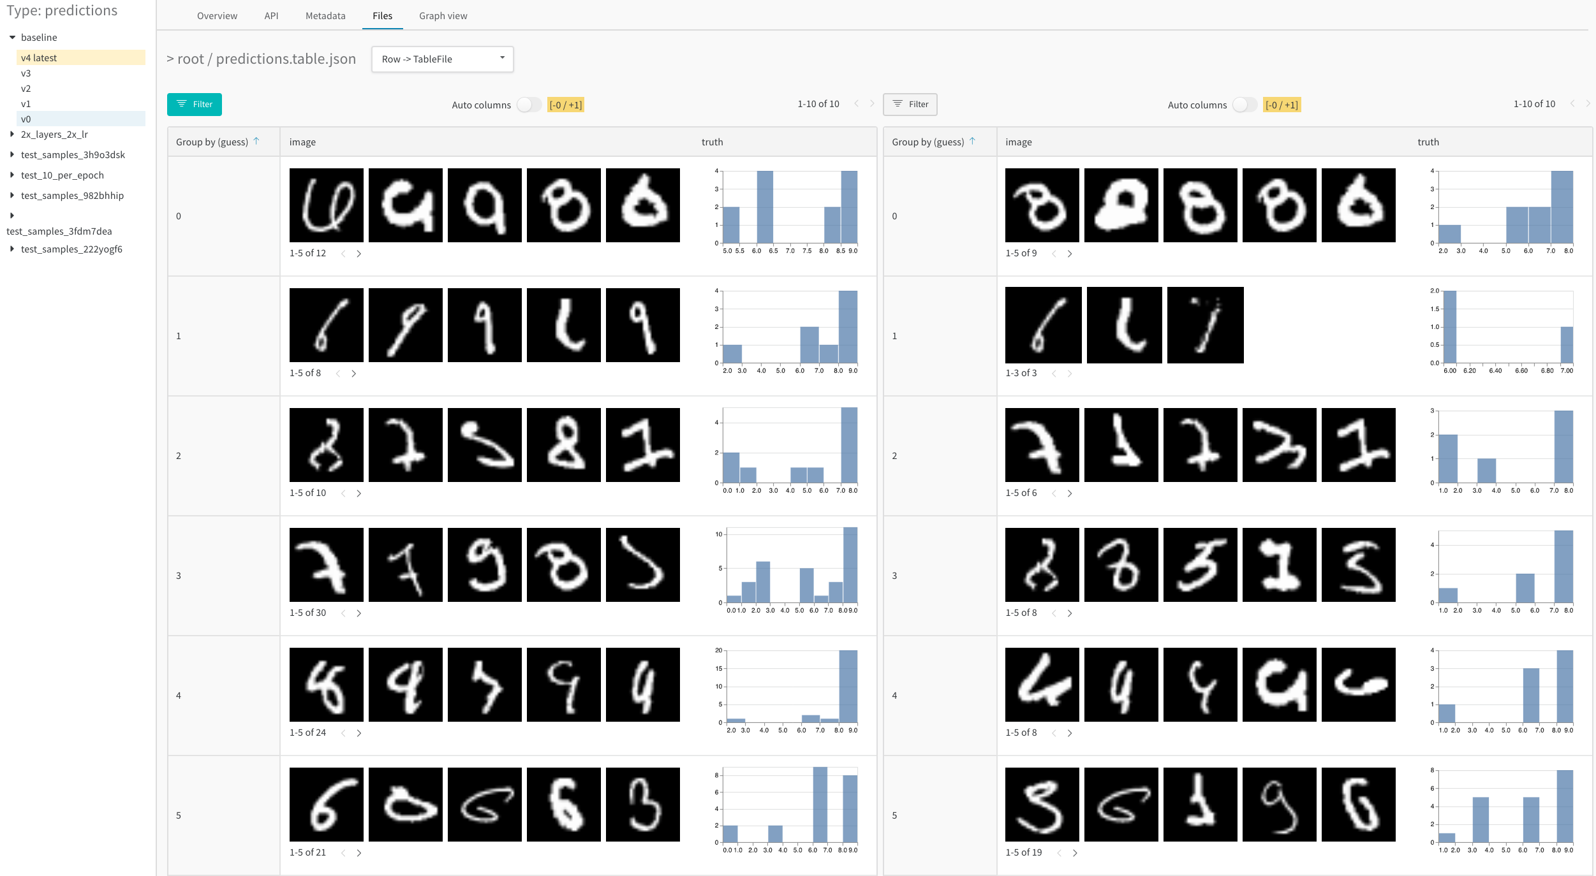The width and height of the screenshot is (1596, 876).
Task: Click sort arrow beside left Group by (guess)
Action: click(256, 142)
